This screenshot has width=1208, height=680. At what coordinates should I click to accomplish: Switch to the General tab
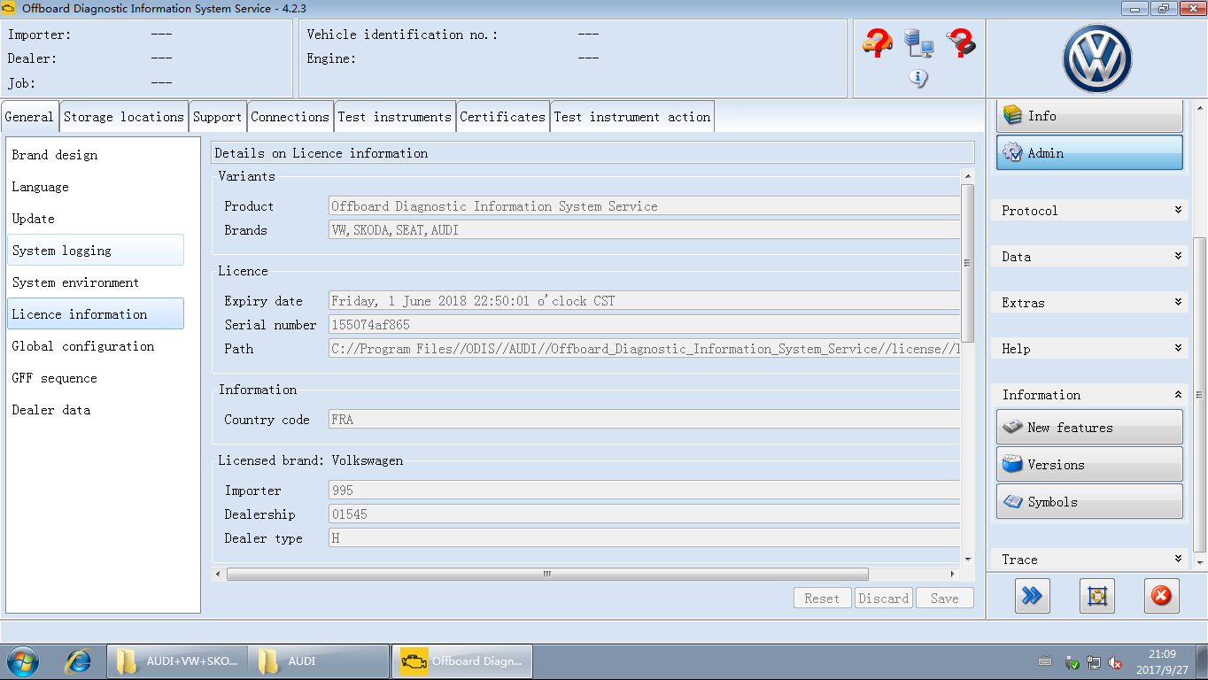coord(29,117)
